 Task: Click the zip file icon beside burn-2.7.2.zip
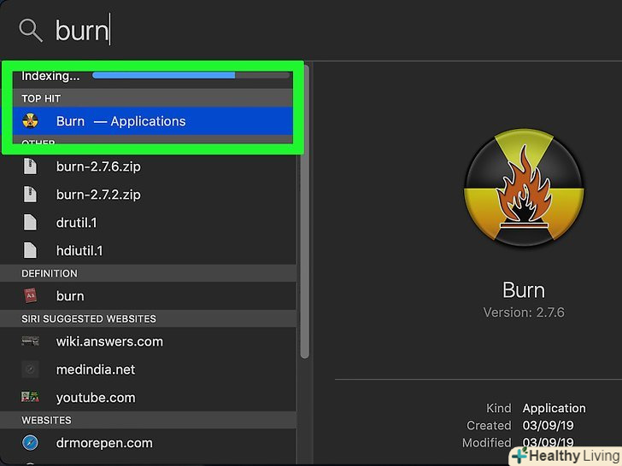[30, 195]
